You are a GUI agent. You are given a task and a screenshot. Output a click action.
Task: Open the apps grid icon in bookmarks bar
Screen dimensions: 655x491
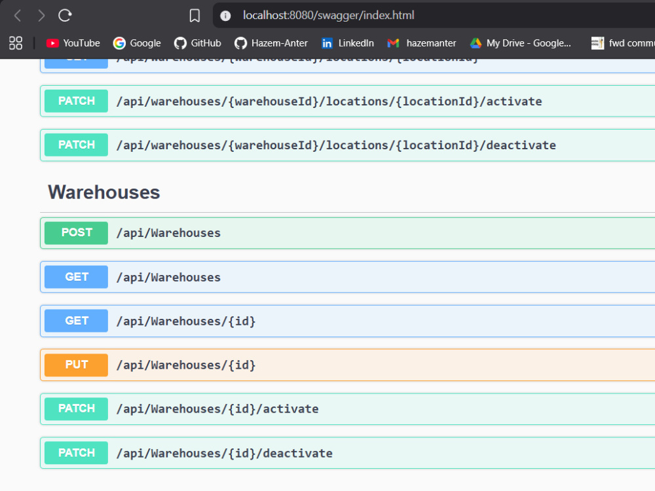pyautogui.click(x=16, y=43)
